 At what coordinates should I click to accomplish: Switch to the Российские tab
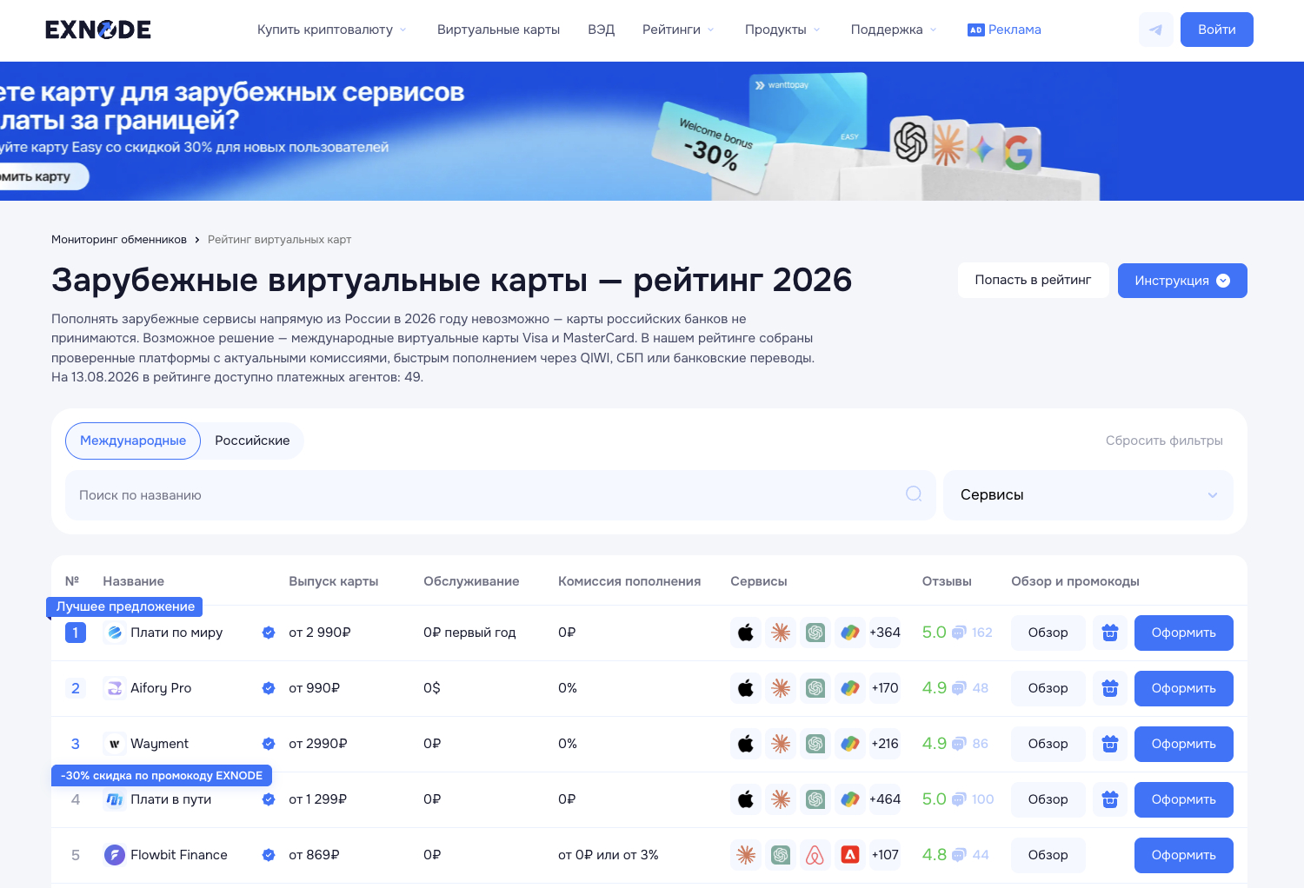point(252,441)
